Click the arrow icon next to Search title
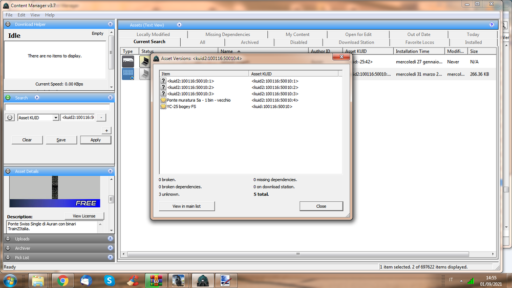 (x=37, y=98)
